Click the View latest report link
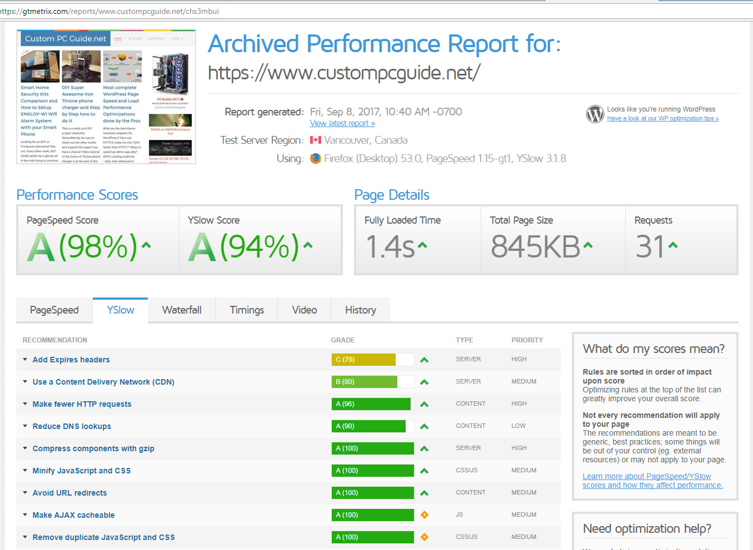Image resolution: width=753 pixels, height=550 pixels. point(342,123)
